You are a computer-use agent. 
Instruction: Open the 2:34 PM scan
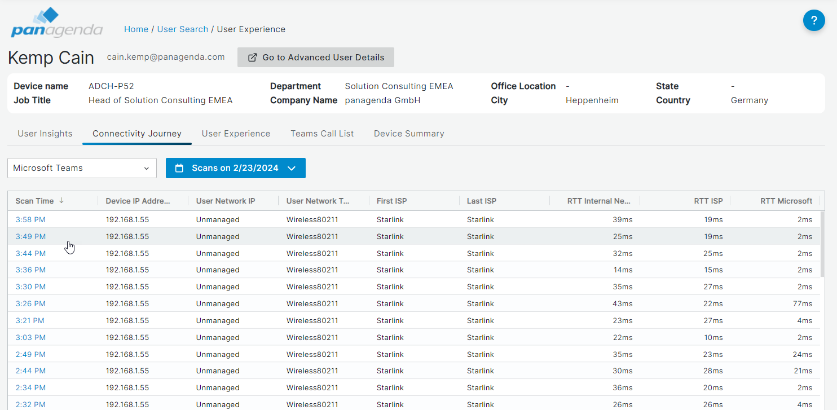[x=30, y=387]
